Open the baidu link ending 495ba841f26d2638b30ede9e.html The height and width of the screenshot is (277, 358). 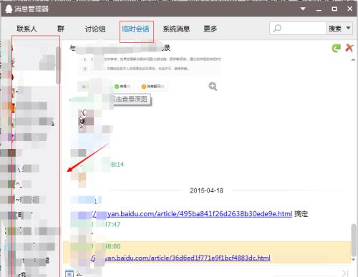click(192, 214)
